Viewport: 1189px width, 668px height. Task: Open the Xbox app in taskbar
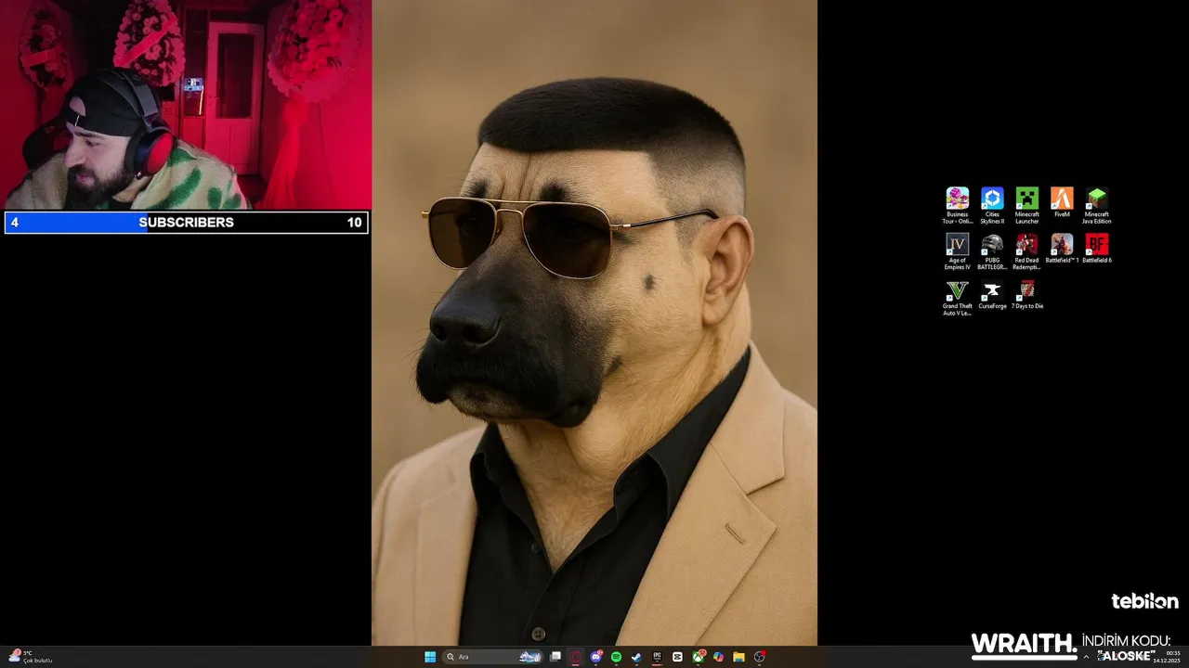pos(698,657)
